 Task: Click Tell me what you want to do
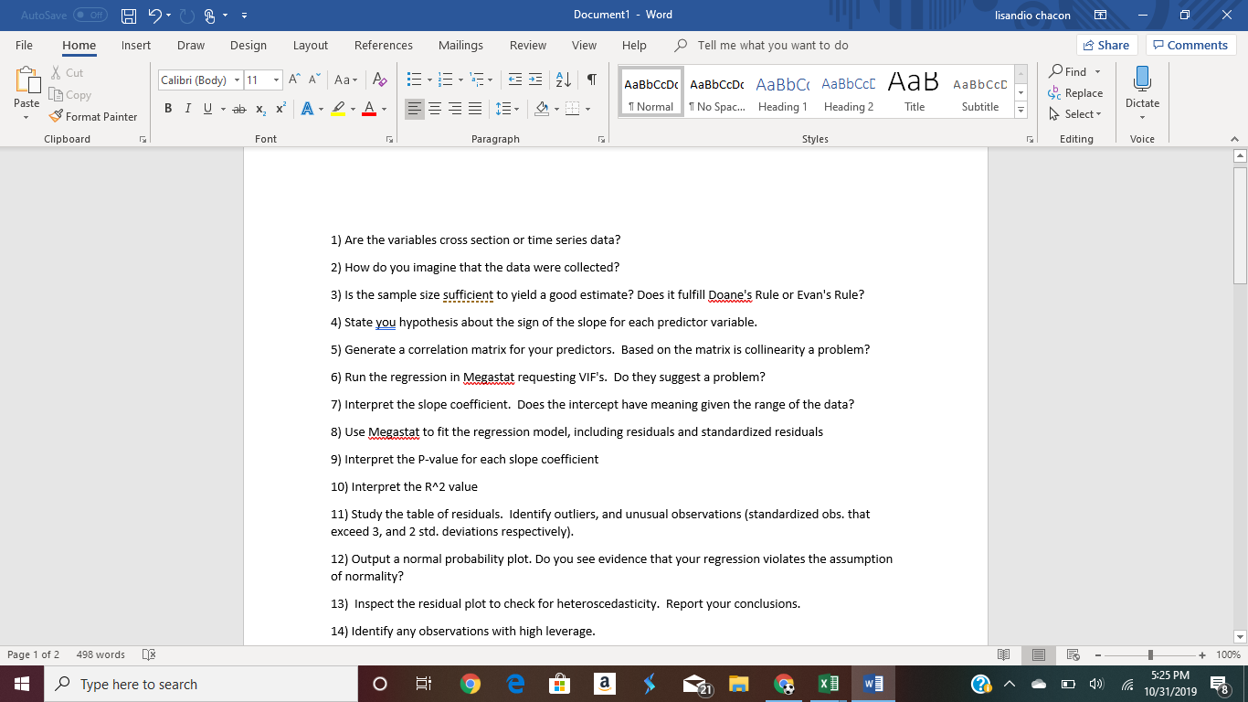[773, 45]
